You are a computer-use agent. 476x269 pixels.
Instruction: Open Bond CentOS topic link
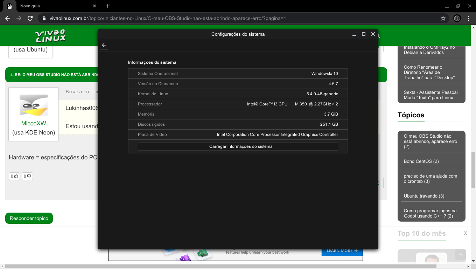[421, 161]
